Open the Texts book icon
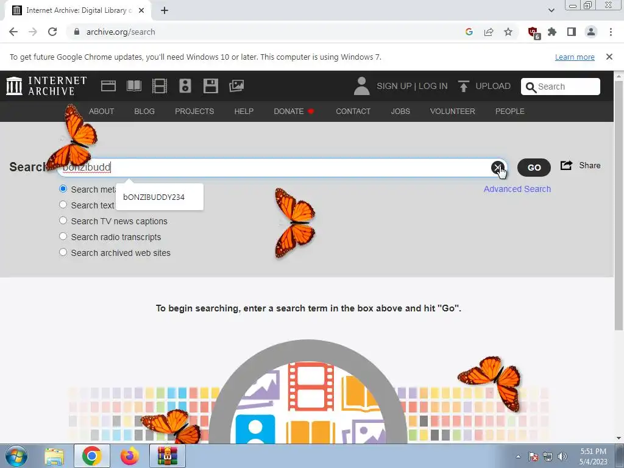Image resolution: width=624 pixels, height=468 pixels. tap(133, 86)
